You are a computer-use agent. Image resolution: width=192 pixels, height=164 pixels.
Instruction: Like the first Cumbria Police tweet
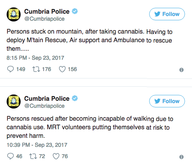click(62, 69)
